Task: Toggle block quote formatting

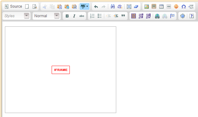Action: click(123, 16)
